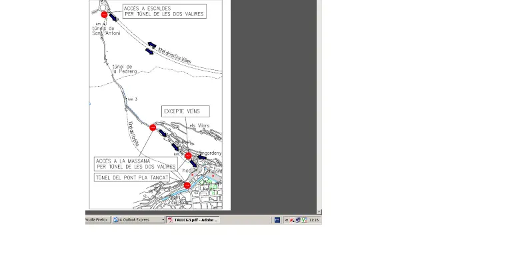Image resolution: width=512 pixels, height=256 pixels.
Task: Click 'ACCÉS A ESCALDES' label box on map
Action: [x=165, y=11]
